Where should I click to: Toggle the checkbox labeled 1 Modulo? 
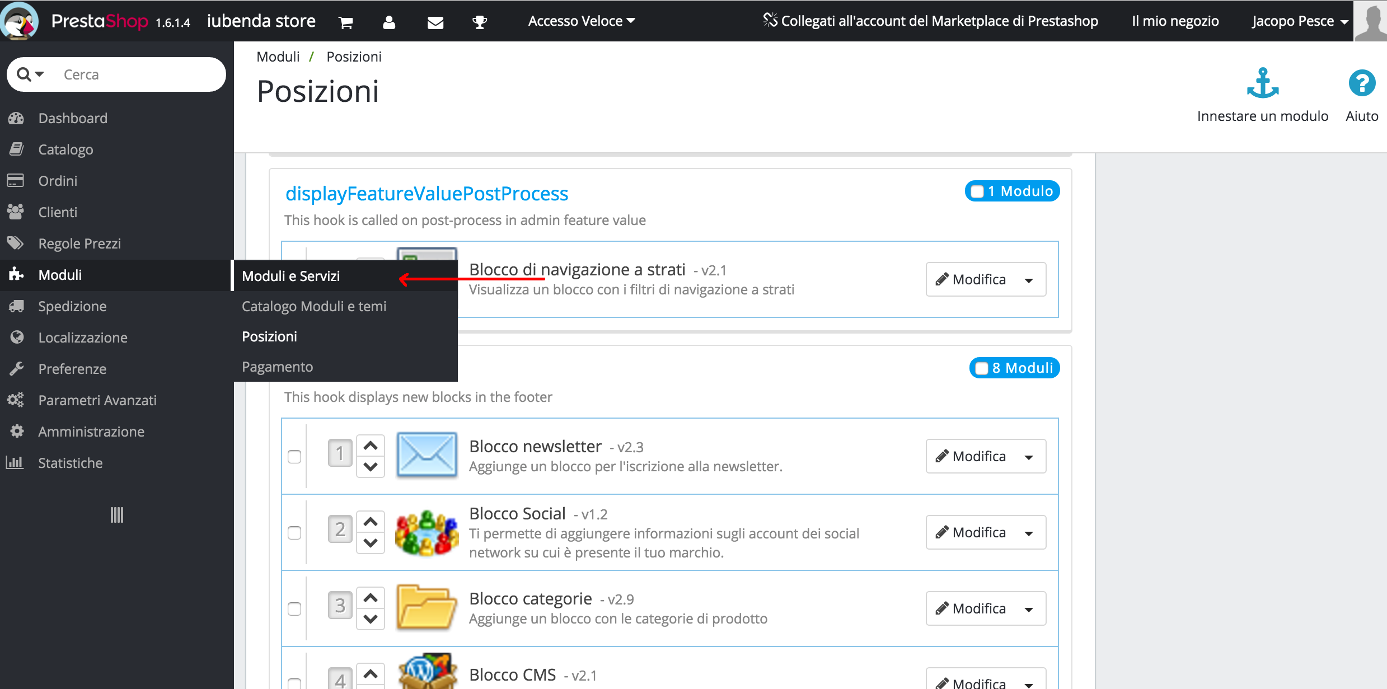click(977, 191)
